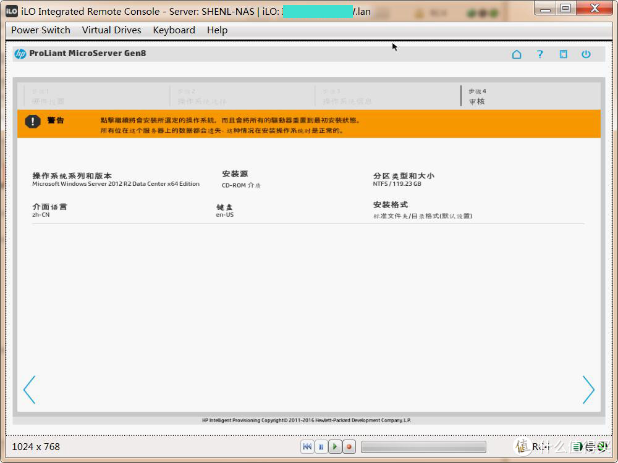618x463 pixels.
Task: Click the iLO logo in the title bar
Action: coord(10,10)
